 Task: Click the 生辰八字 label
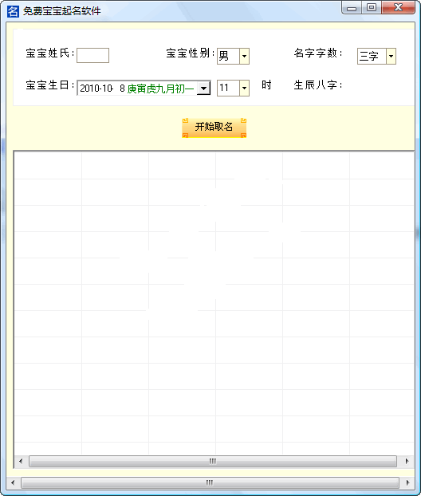click(318, 85)
